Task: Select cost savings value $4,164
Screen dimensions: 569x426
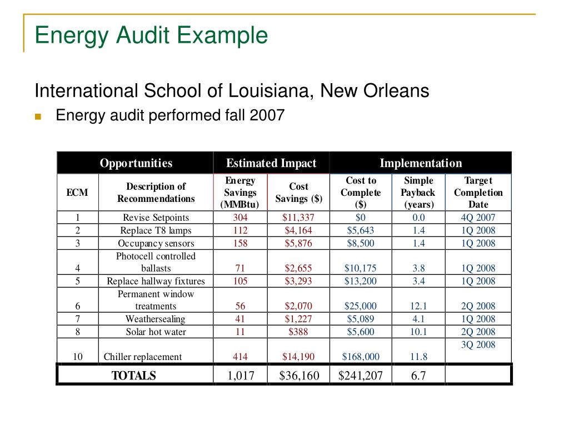Action: click(x=298, y=230)
